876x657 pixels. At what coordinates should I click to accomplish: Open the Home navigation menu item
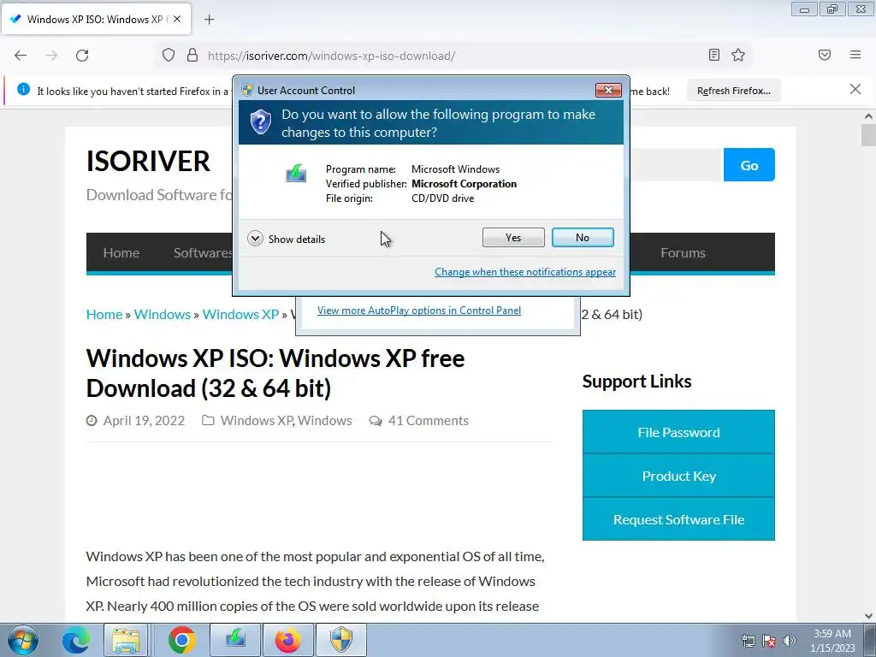pyautogui.click(x=121, y=252)
